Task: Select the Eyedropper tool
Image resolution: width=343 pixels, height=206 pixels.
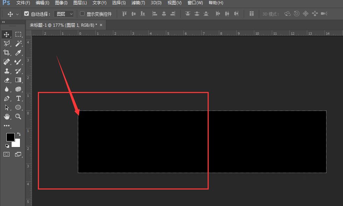Action: coord(18,53)
